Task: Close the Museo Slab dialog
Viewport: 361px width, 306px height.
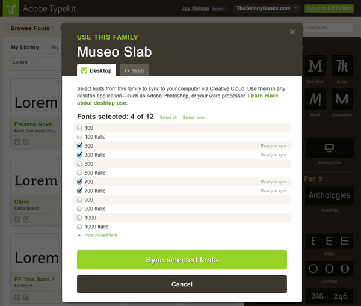Action: point(292,32)
